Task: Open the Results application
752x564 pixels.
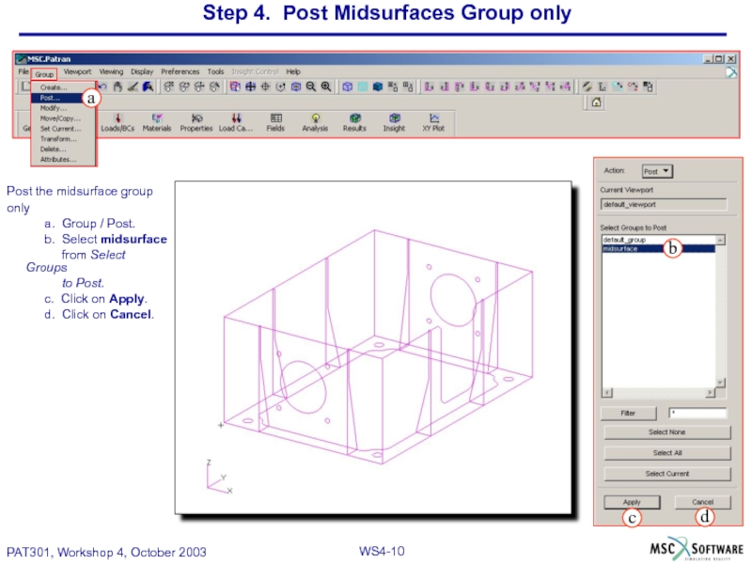Action: click(x=354, y=123)
